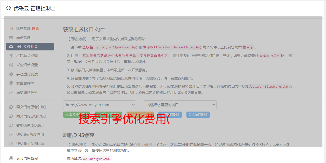Screen dimensions: 326x163
Task: Click the gear icon beside 优采云 管理控制台
Action: pos(9,8)
